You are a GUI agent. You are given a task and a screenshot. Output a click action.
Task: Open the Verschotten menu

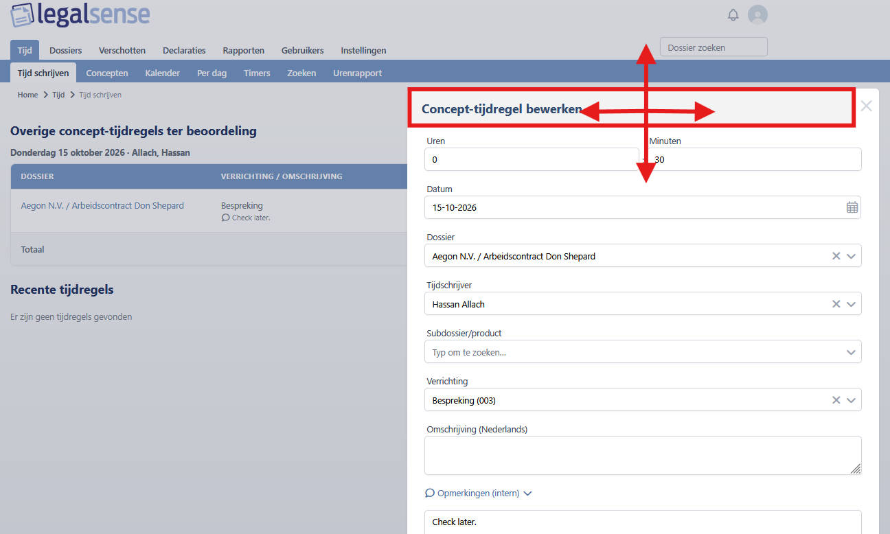(x=122, y=50)
